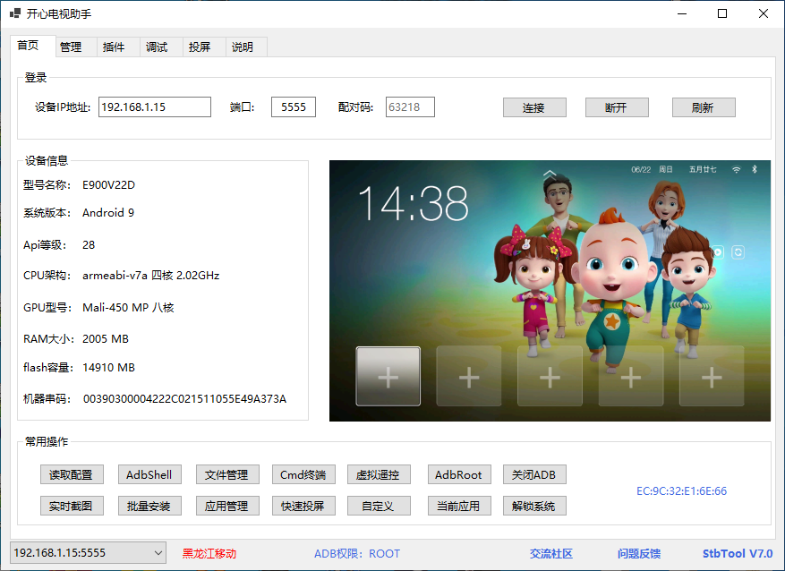Click the 断开 button
The width and height of the screenshot is (785, 571).
(617, 107)
